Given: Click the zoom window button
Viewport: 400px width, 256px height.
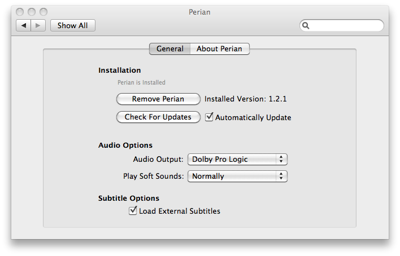Looking at the screenshot, I should 44,12.
